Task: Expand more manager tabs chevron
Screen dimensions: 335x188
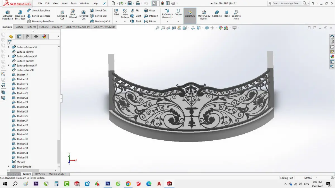Action: pyautogui.click(x=58, y=36)
